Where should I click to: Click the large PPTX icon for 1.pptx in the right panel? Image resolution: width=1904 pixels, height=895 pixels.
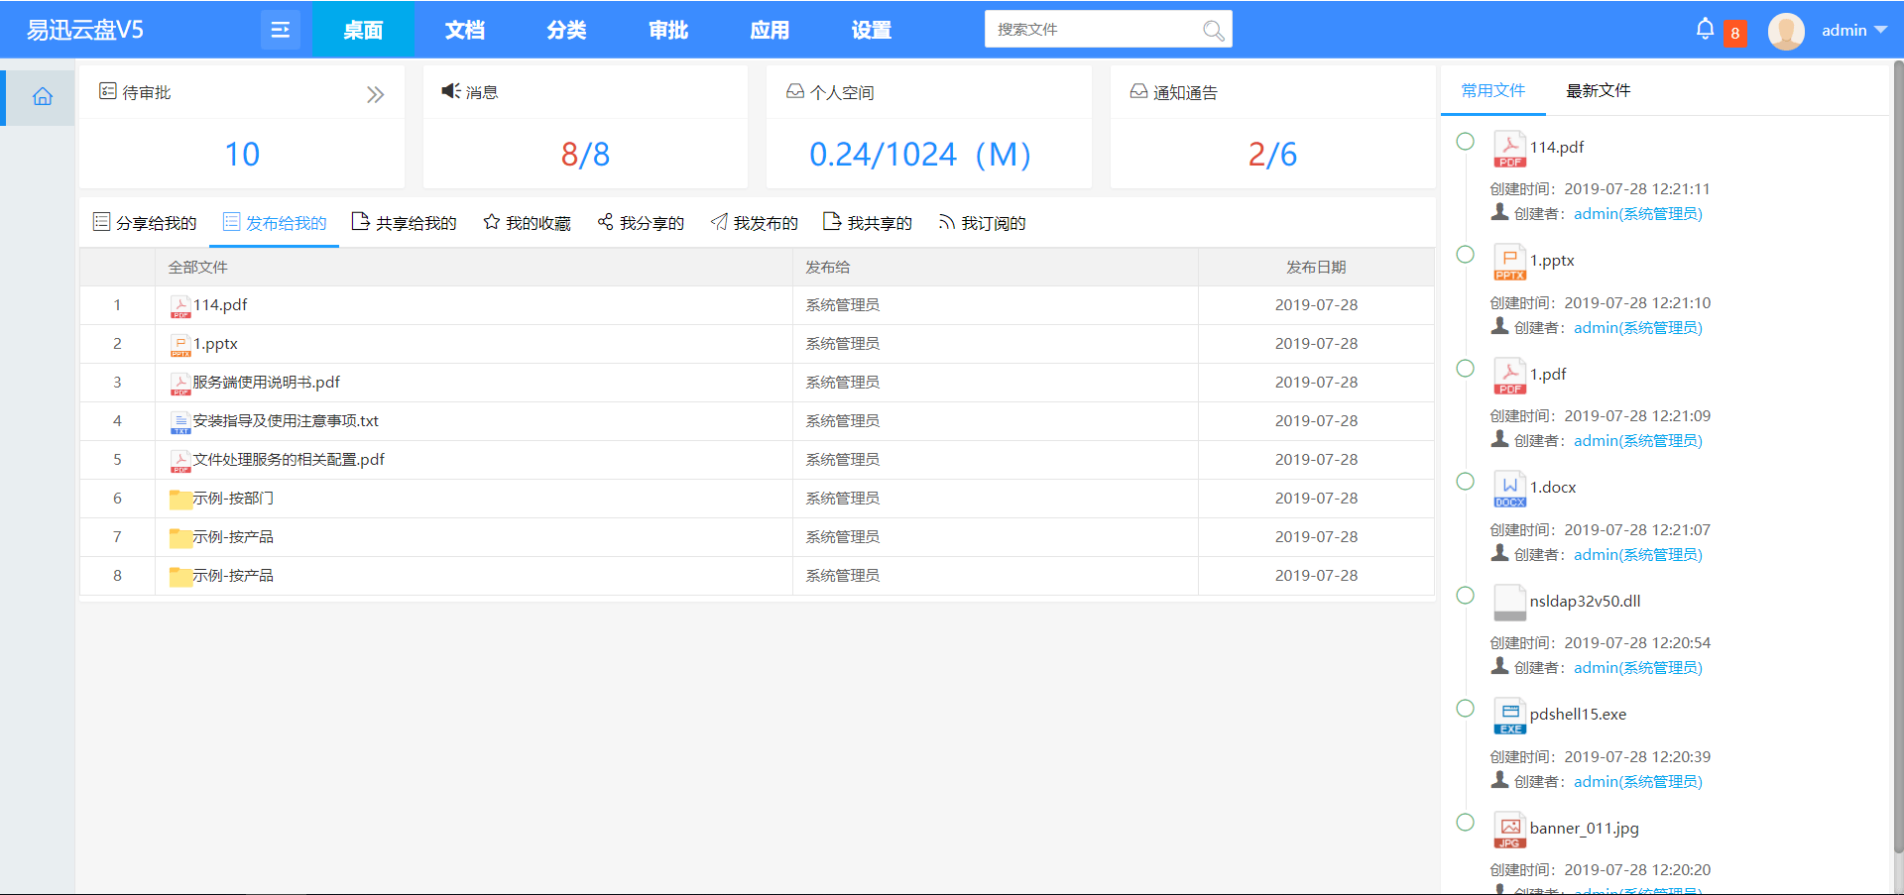click(1509, 263)
